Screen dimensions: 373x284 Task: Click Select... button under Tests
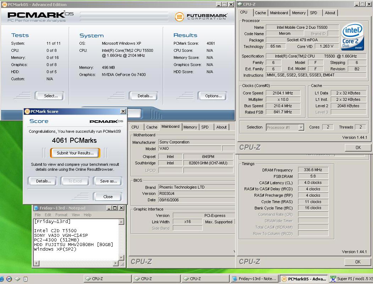49,96
